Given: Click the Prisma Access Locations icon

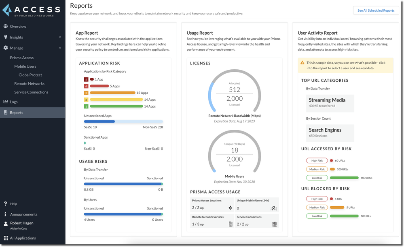Looking at the screenshot, I should (230, 208).
